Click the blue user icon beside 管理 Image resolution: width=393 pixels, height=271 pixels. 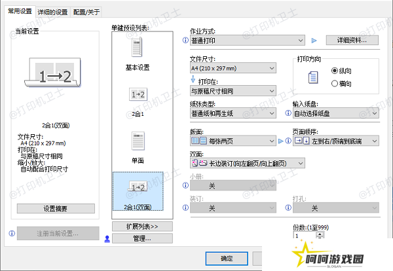click(x=107, y=239)
